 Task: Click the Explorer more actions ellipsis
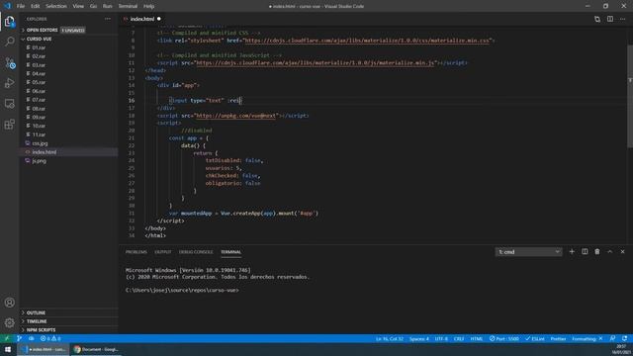[108, 19]
